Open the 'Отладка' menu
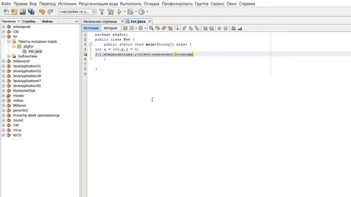 click(x=151, y=4)
